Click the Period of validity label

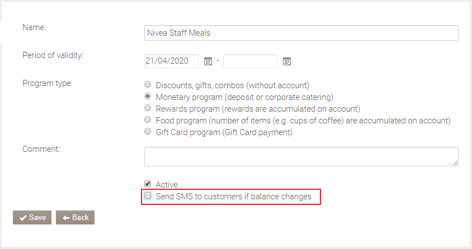[x=53, y=55]
